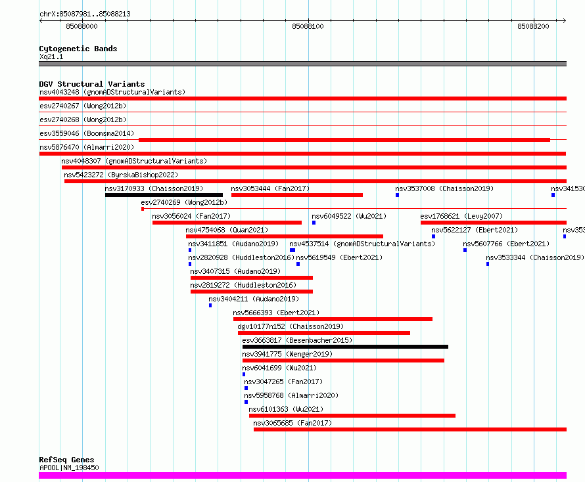Click the magenta APOOL gene bar
Screen dimensions: 585x482
pyautogui.click(x=302, y=475)
